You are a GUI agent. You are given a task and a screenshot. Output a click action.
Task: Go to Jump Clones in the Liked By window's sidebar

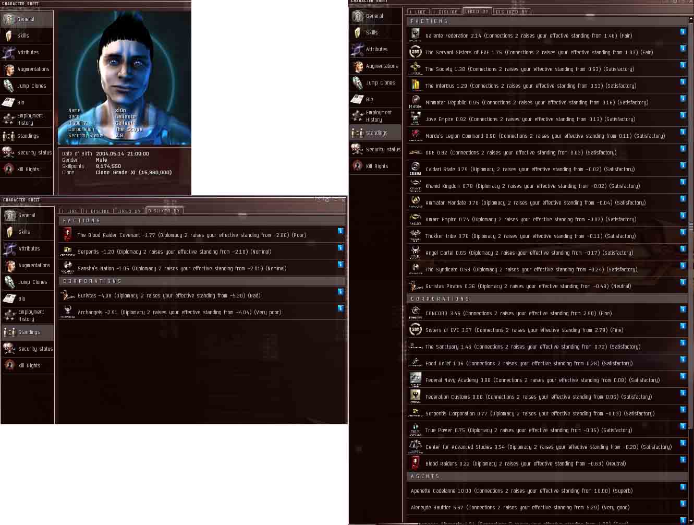[x=375, y=82]
